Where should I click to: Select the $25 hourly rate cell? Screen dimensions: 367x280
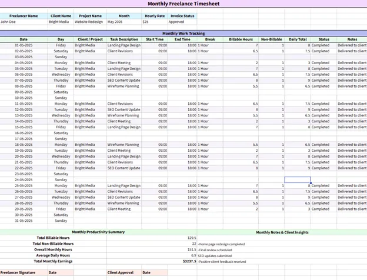[x=155, y=22]
